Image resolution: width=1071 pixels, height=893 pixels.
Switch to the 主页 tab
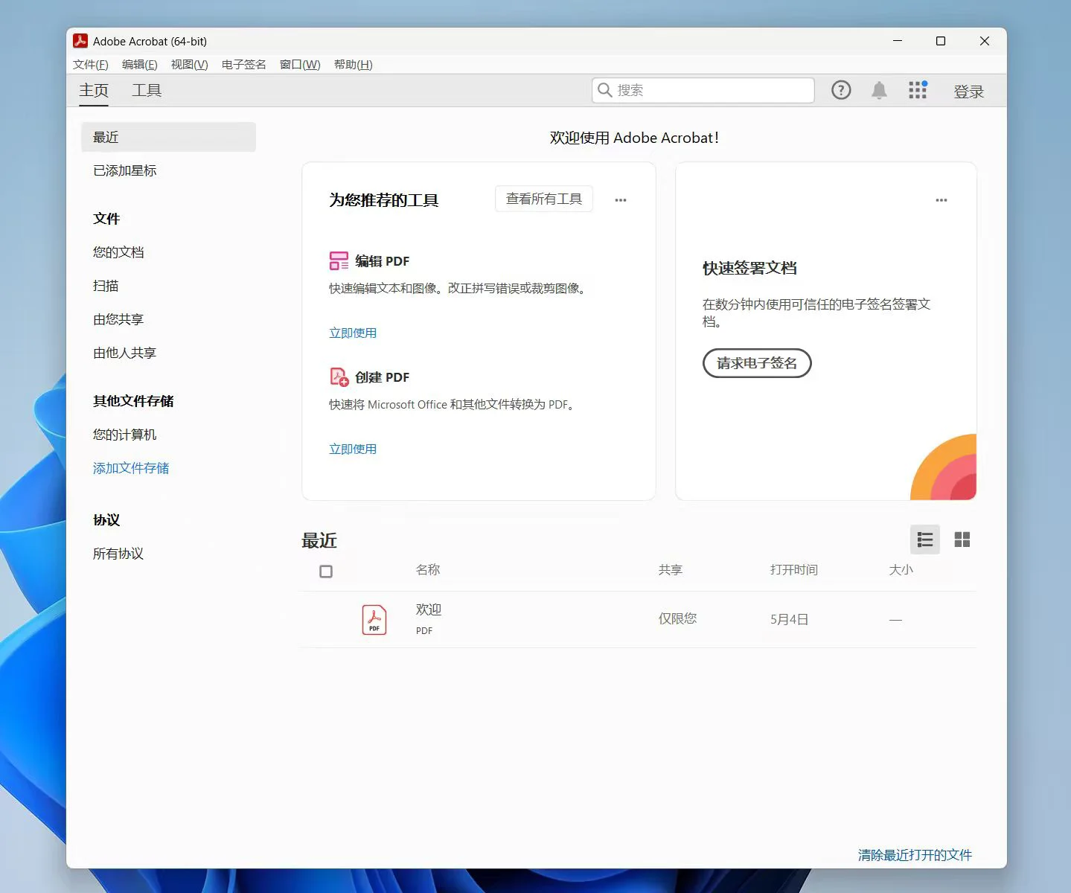coord(94,90)
